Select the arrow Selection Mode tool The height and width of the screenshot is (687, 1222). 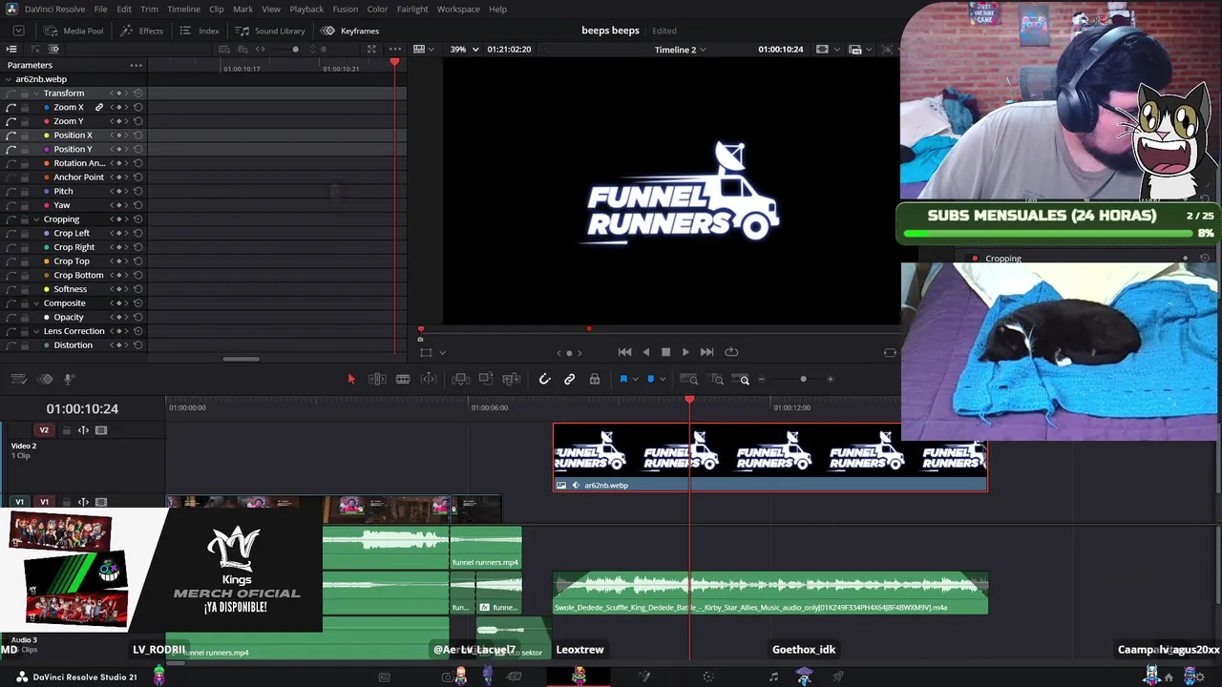(351, 380)
